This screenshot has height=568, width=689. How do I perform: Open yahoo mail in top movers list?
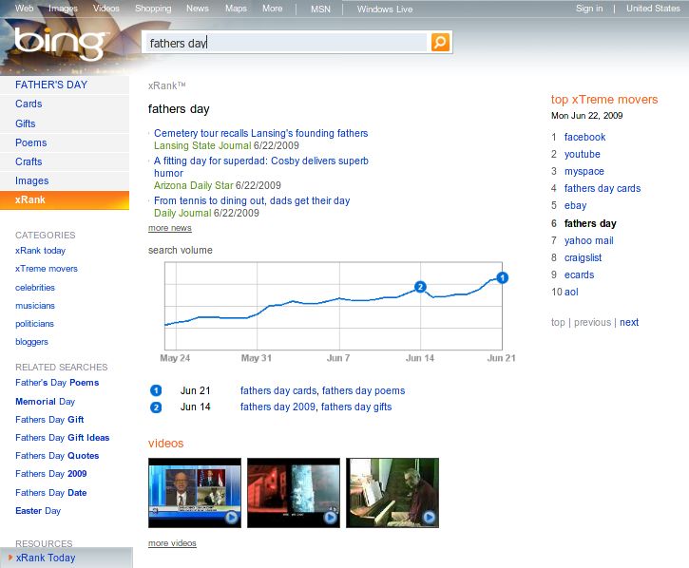588,240
